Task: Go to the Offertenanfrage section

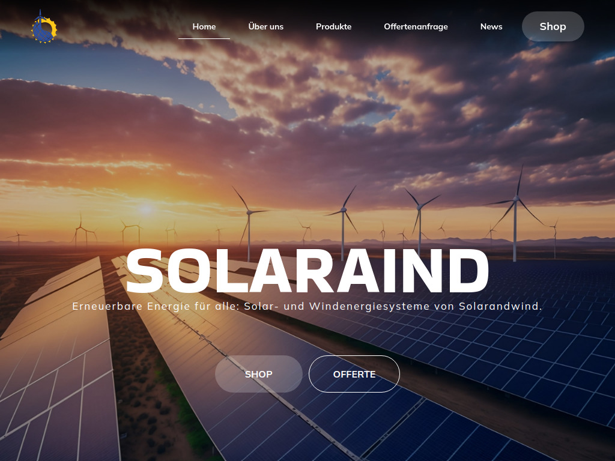Action: tap(416, 26)
